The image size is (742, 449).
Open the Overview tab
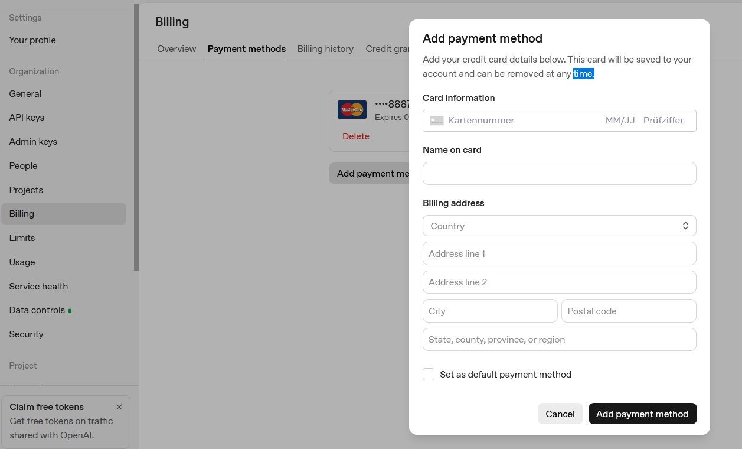coord(176,49)
